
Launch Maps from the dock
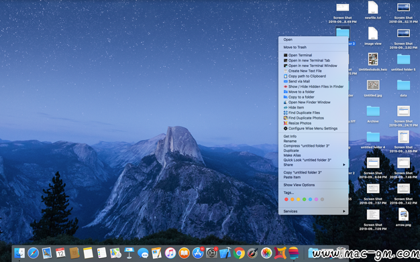point(115,253)
